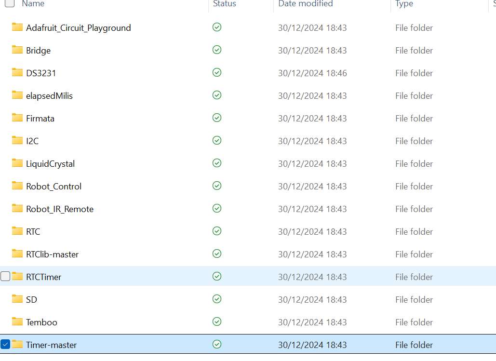The width and height of the screenshot is (496, 361).
Task: Select the DS3231 folder name
Action: (41, 73)
